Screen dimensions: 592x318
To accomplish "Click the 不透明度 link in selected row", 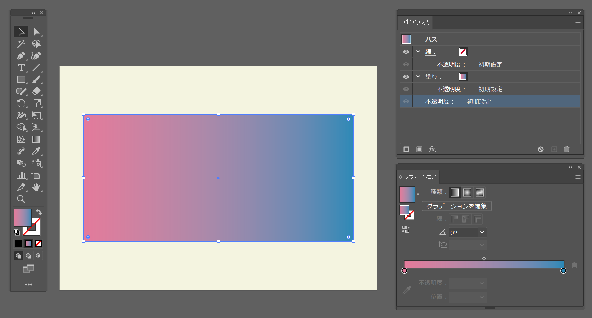I will click(x=439, y=102).
